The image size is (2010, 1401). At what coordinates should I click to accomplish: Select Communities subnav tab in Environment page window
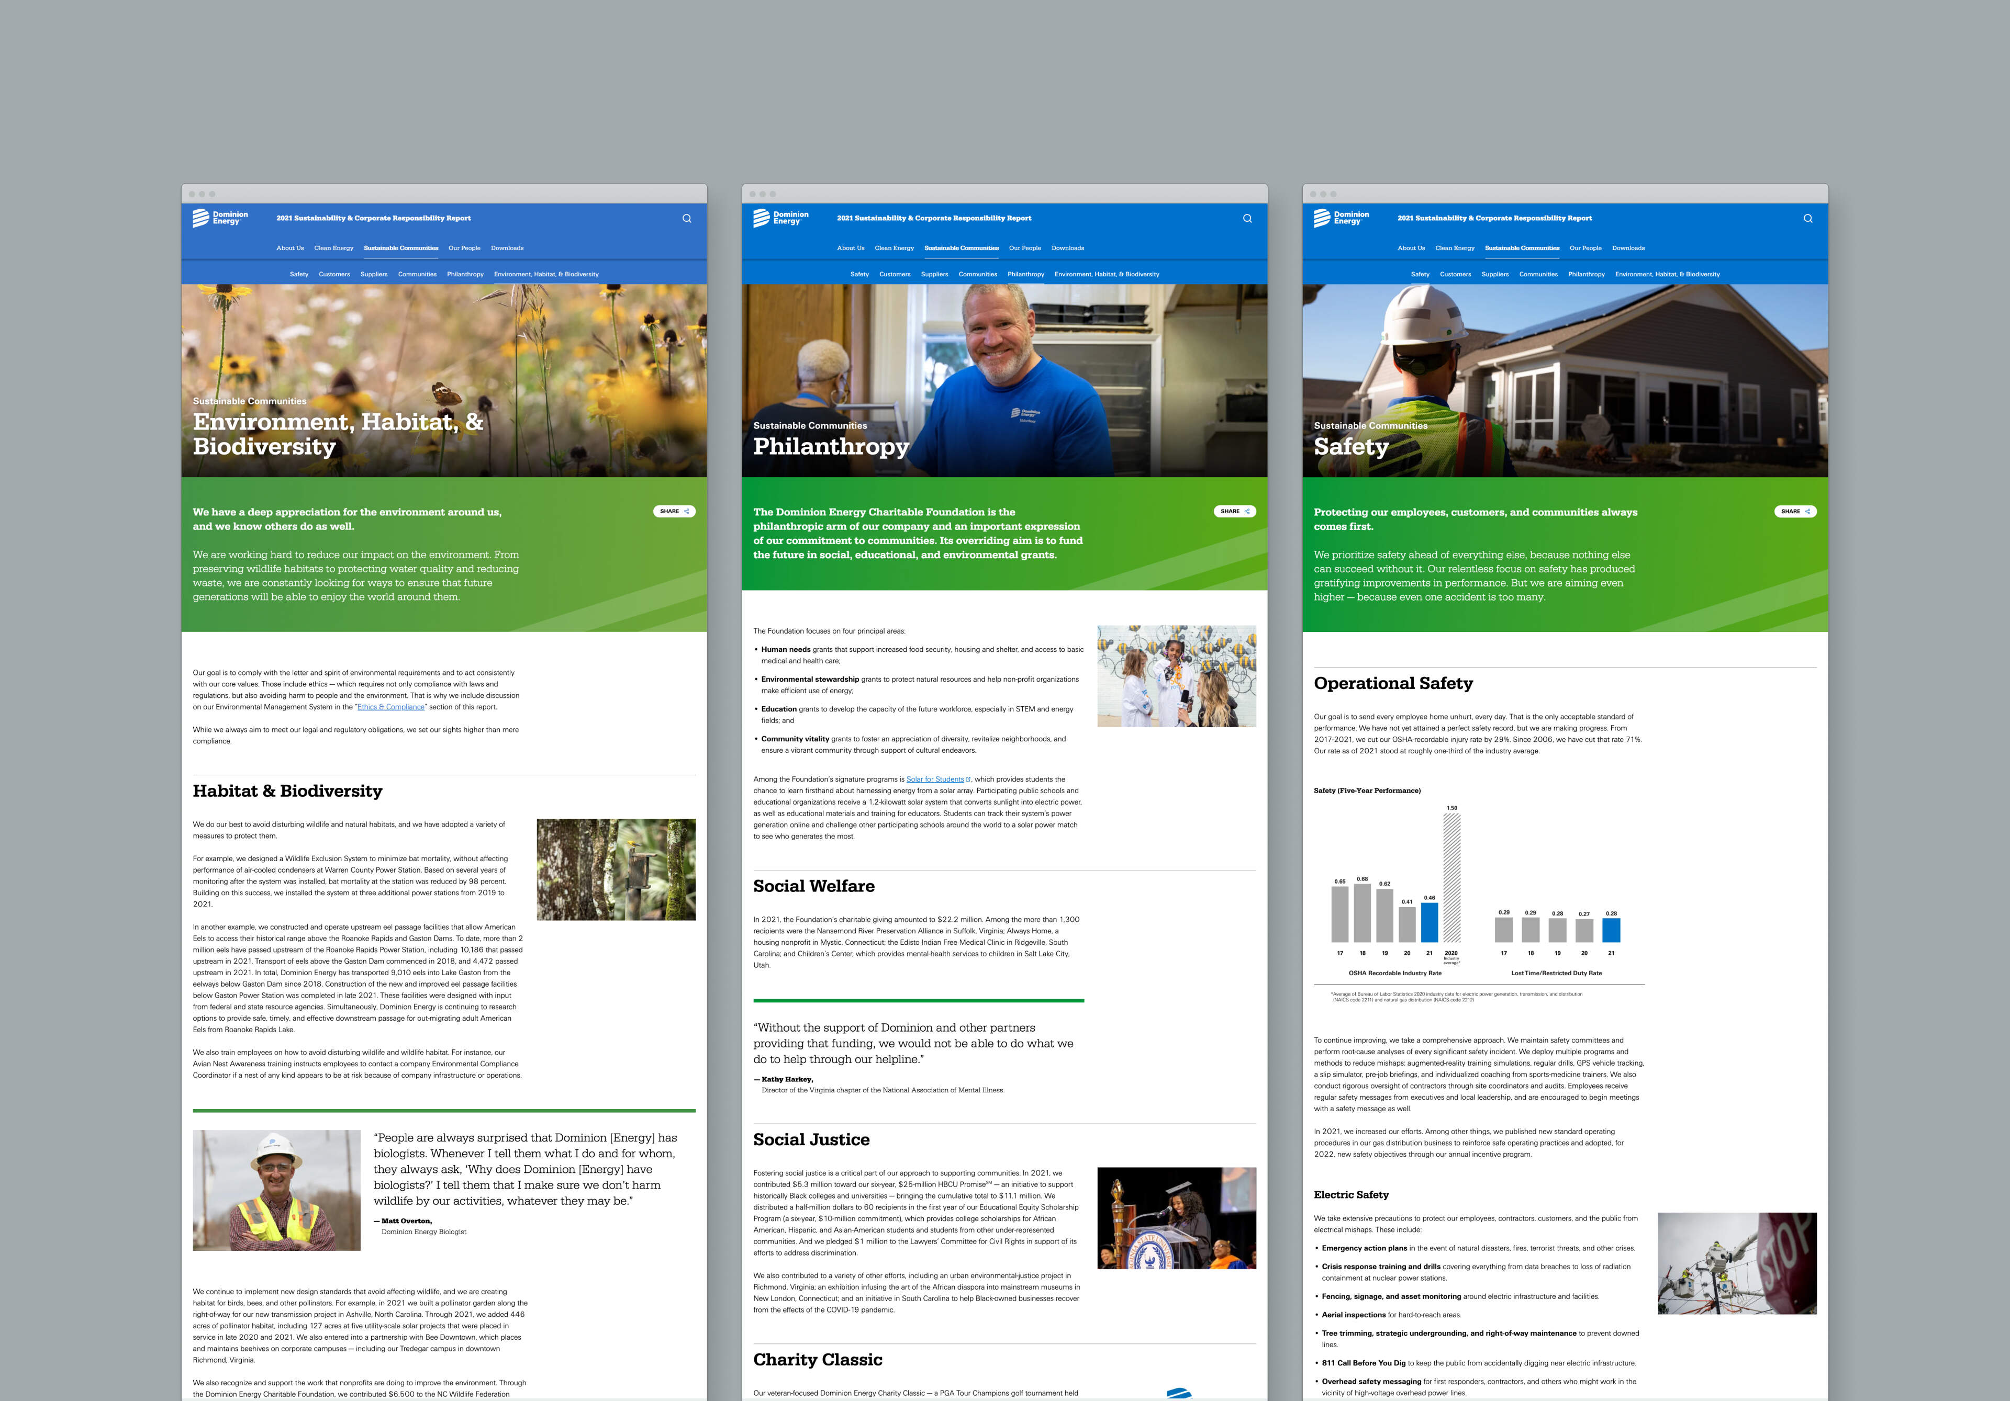click(x=417, y=274)
